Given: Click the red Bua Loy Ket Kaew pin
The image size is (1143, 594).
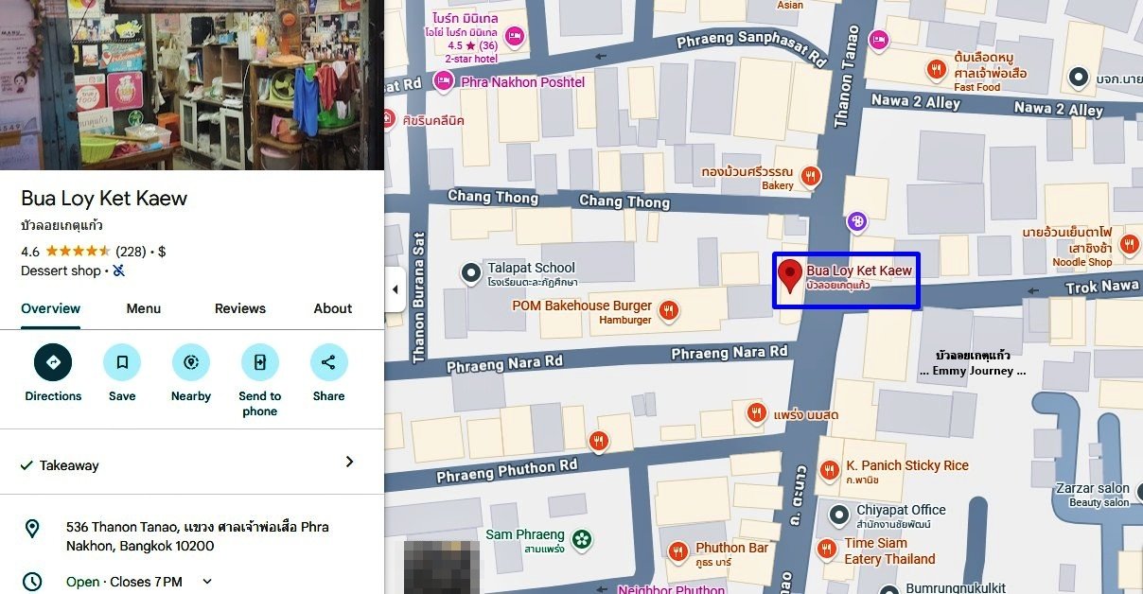Looking at the screenshot, I should tap(789, 277).
